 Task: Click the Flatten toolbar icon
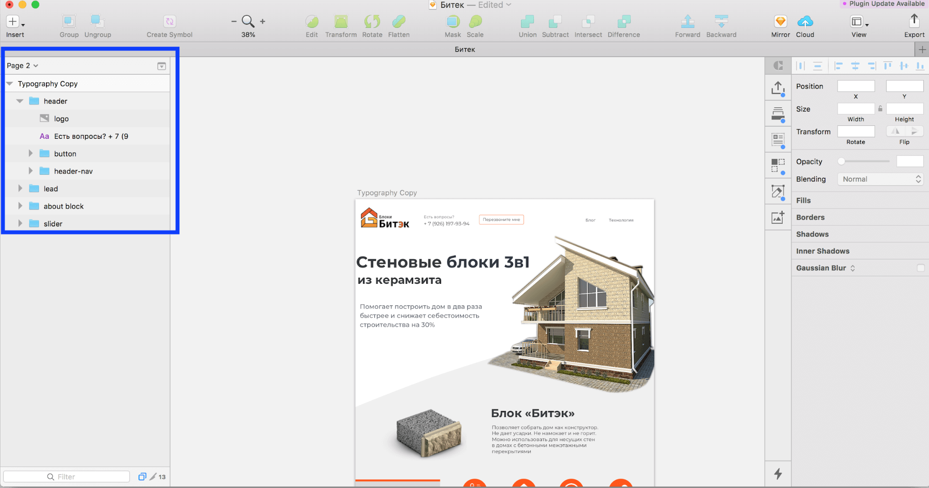pos(399,21)
